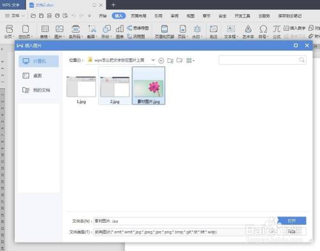
Task: Select the flower 素材图片.jpg thumbnail
Action: click(x=148, y=86)
